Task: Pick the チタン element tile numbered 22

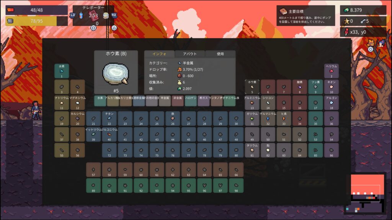Action: tap(109, 119)
